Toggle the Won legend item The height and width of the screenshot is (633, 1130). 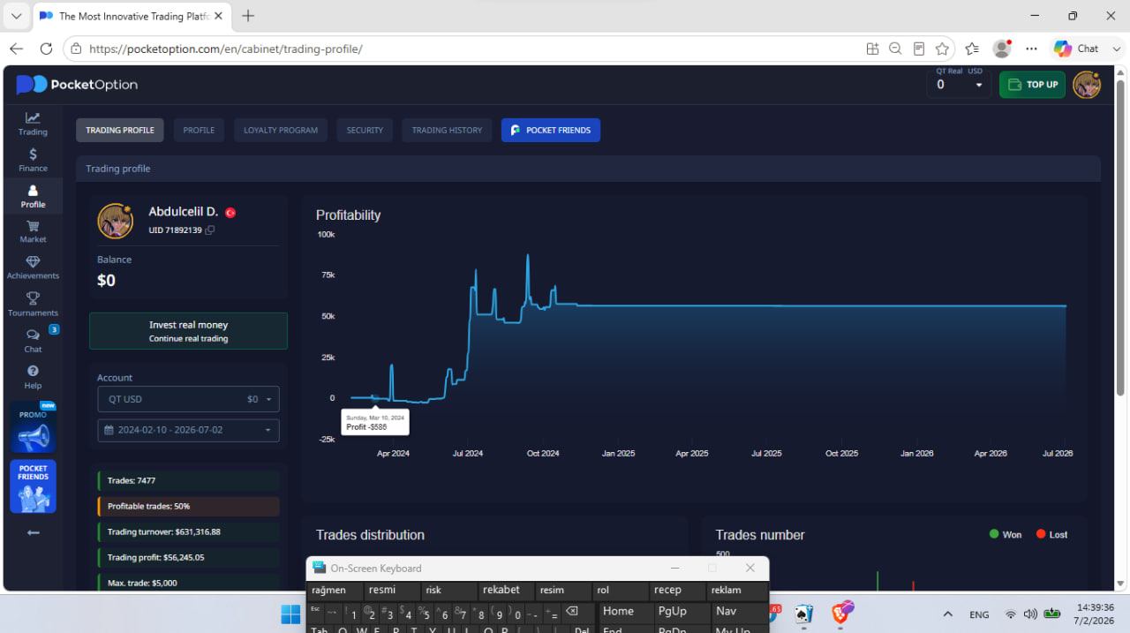(1006, 534)
